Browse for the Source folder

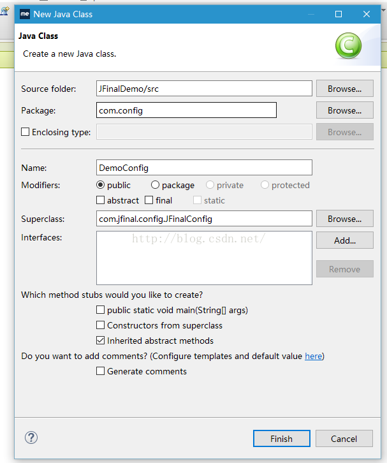(345, 89)
